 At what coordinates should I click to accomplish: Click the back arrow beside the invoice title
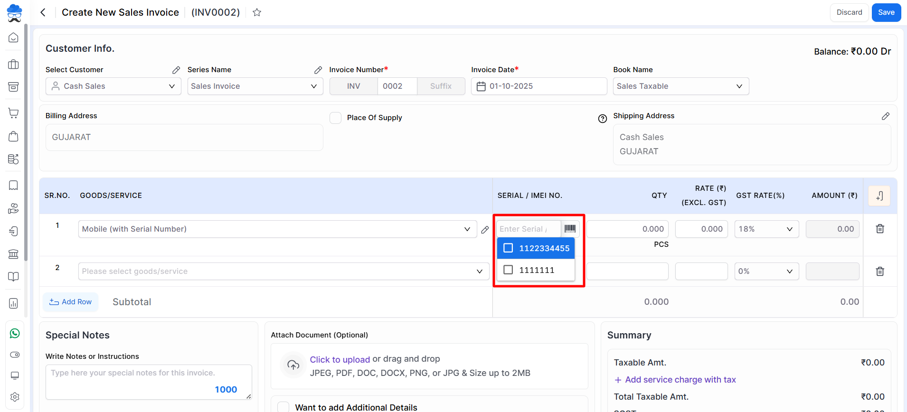[43, 12]
